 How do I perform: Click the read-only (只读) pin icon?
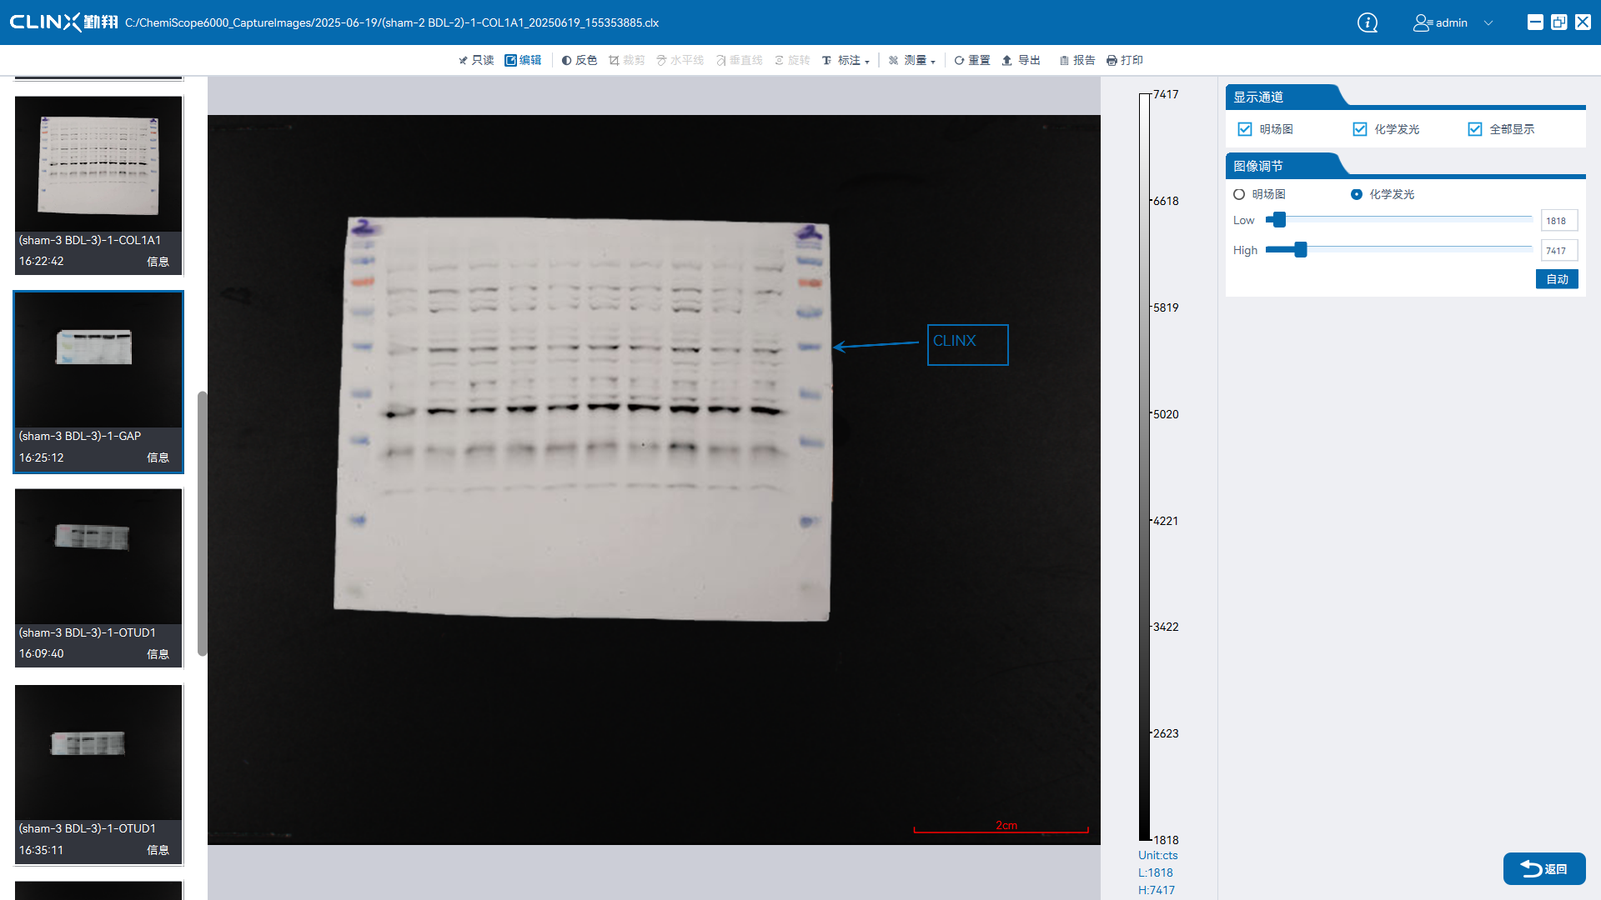point(463,60)
